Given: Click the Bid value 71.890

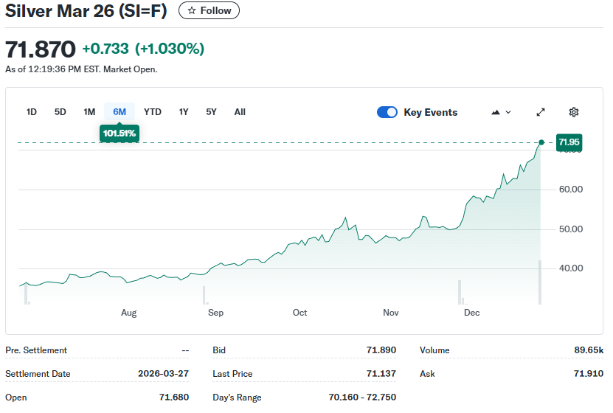Looking at the screenshot, I should [381, 350].
